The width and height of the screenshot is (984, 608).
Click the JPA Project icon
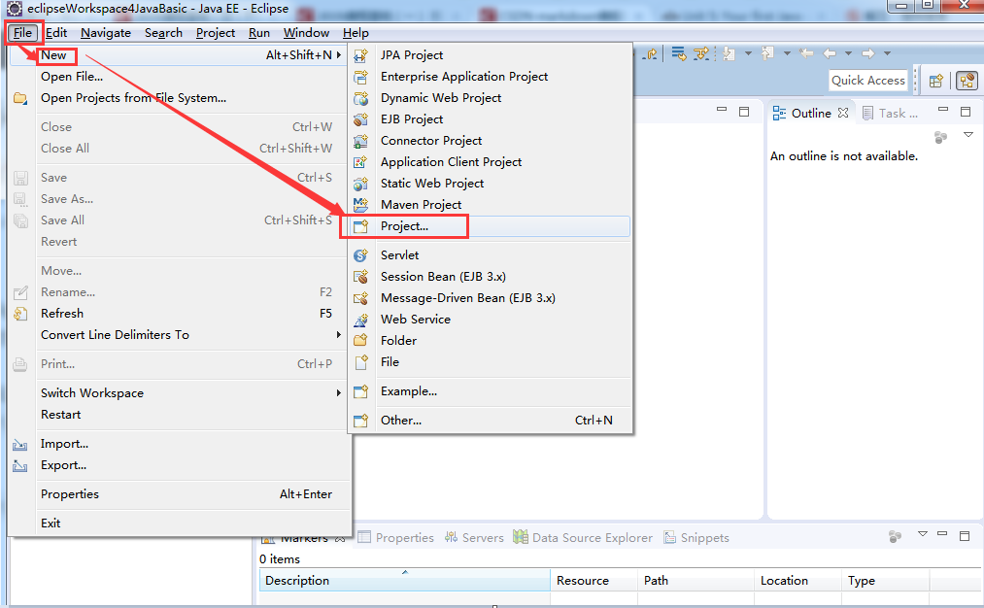360,55
